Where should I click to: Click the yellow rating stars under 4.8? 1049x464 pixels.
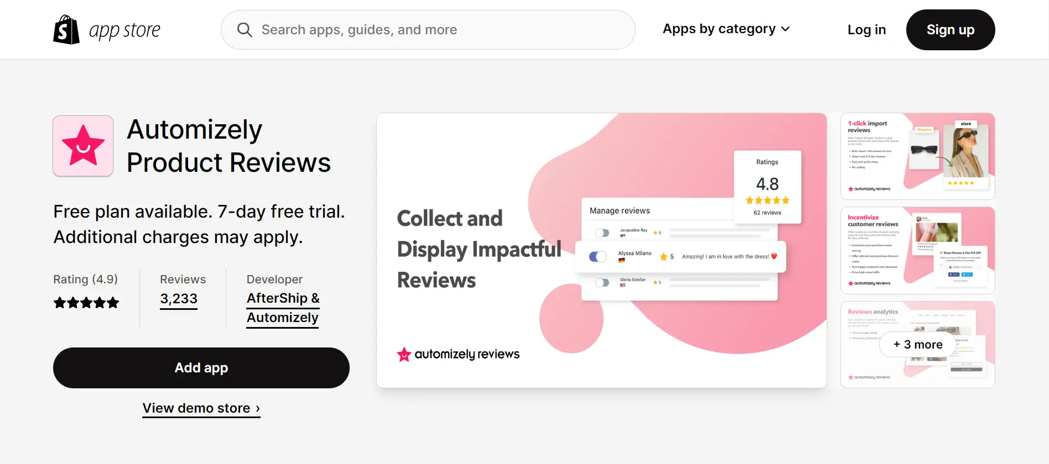[767, 201]
